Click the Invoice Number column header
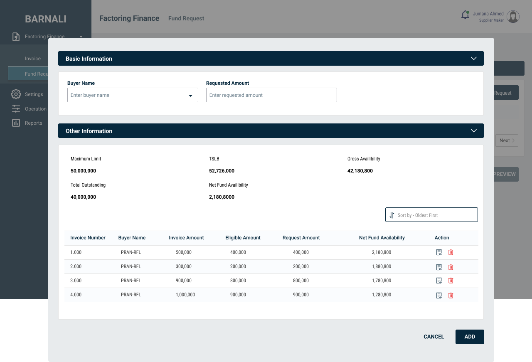 pos(88,238)
